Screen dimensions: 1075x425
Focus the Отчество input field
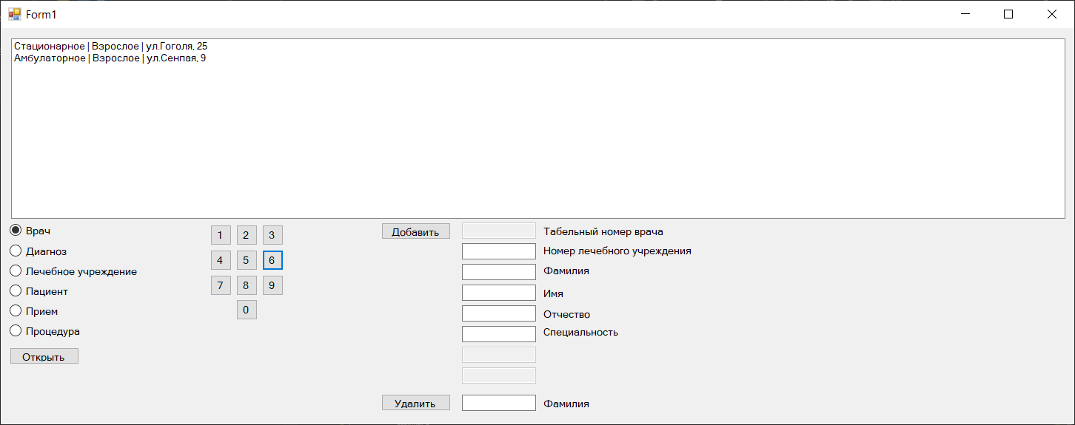(498, 313)
